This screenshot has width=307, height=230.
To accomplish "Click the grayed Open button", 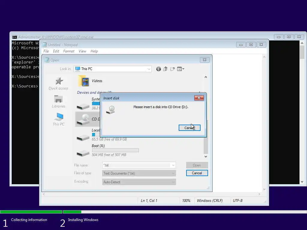I will tap(197, 165).
